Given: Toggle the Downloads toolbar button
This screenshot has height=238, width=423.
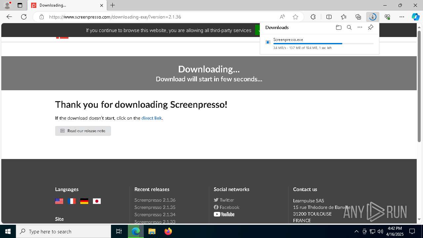Looking at the screenshot, I should (x=373, y=17).
